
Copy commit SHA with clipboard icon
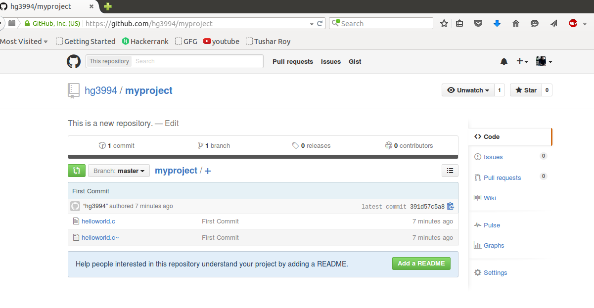click(x=451, y=206)
